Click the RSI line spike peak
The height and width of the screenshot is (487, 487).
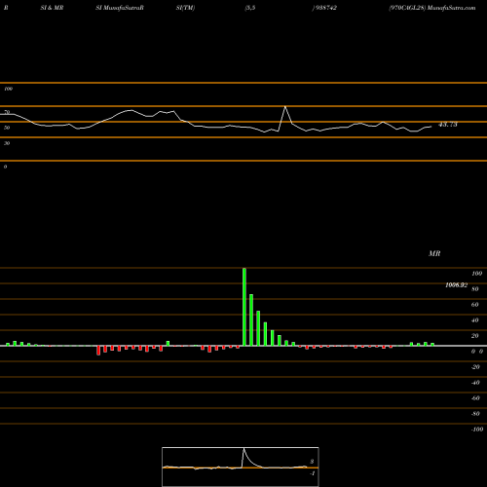[x=285, y=107]
